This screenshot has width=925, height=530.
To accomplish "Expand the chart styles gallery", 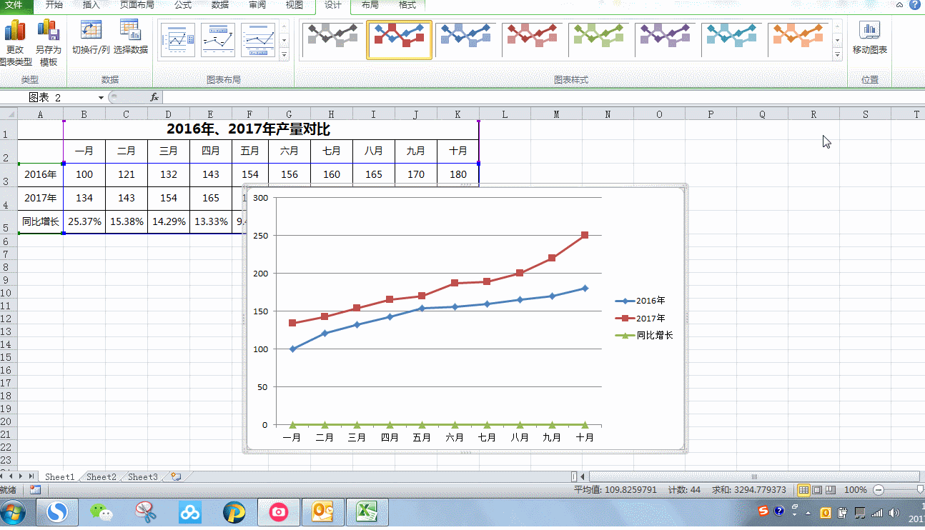I will pyautogui.click(x=838, y=54).
